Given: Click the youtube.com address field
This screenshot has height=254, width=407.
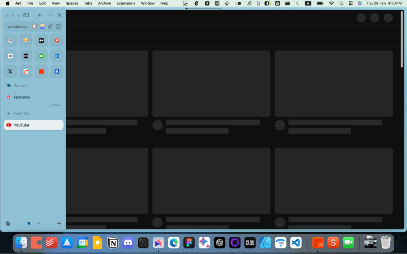Looking at the screenshot, I should 18,27.
